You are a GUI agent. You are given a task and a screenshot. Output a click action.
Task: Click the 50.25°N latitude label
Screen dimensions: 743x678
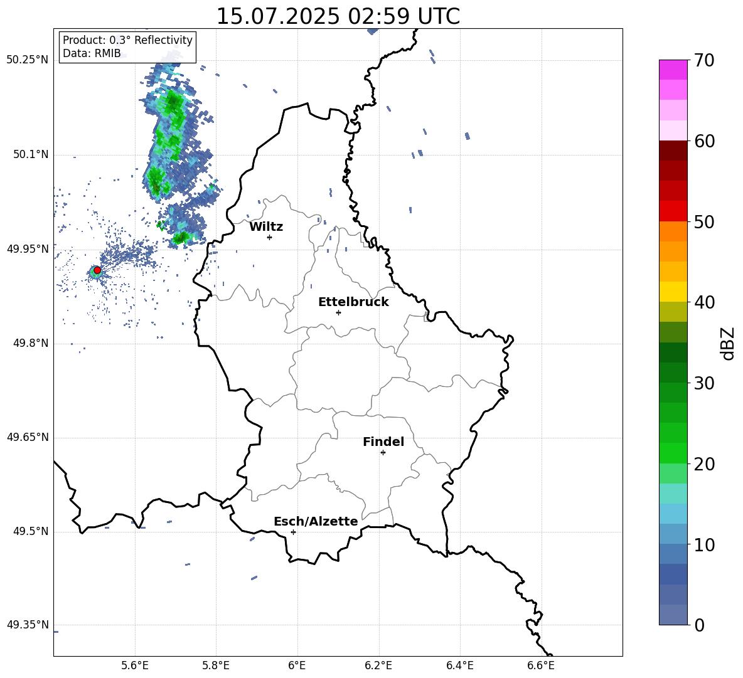pos(28,60)
